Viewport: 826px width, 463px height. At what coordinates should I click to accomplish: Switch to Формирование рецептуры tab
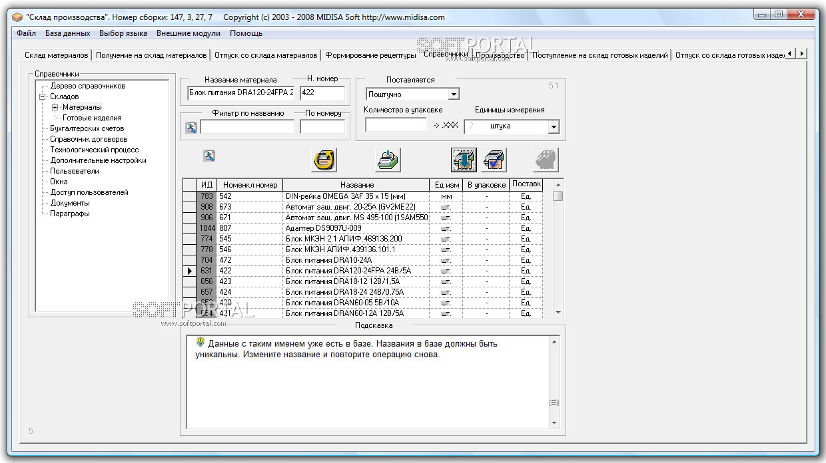tap(370, 55)
